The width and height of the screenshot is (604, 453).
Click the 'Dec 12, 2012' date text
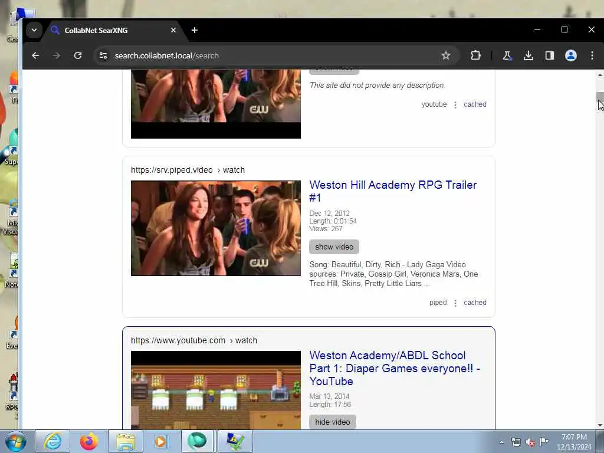329,214
